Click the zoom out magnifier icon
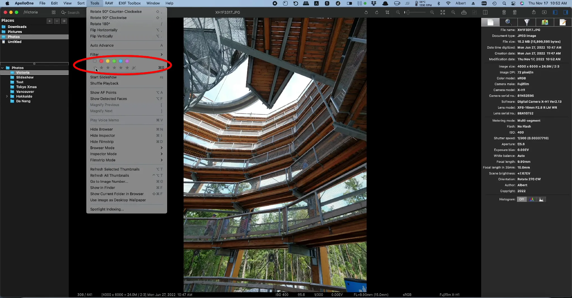572x298 pixels. 398,12
